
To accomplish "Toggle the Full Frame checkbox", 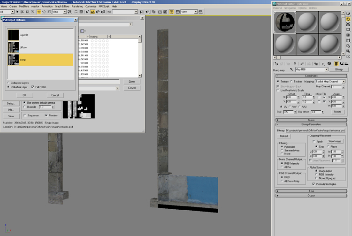I will 32,87.
